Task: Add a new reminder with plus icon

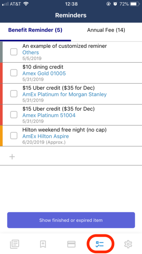Action: point(12,157)
